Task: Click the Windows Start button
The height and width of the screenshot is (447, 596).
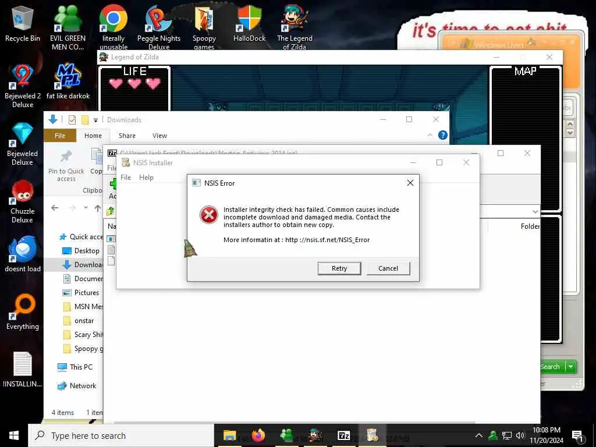Action: 14,435
